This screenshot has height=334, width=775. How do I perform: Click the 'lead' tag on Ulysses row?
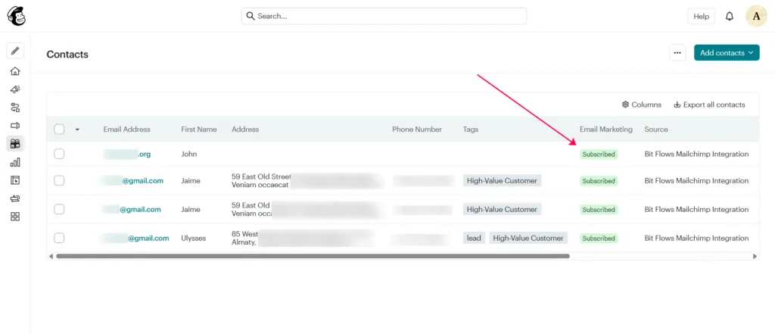(x=474, y=238)
